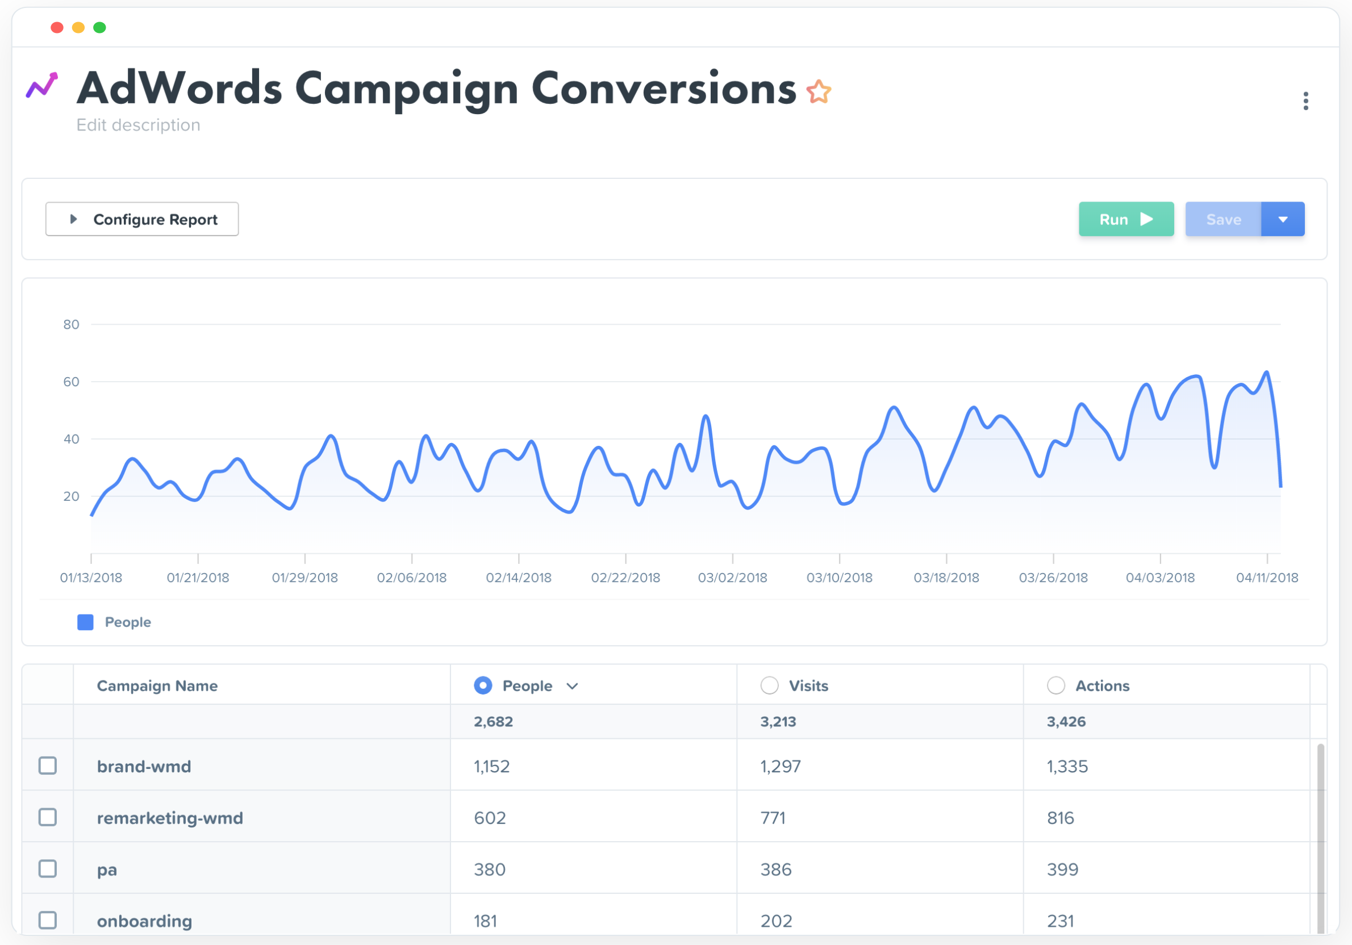Screen dimensions: 1352x945
Task: Select the Visits radio button
Action: 769,685
